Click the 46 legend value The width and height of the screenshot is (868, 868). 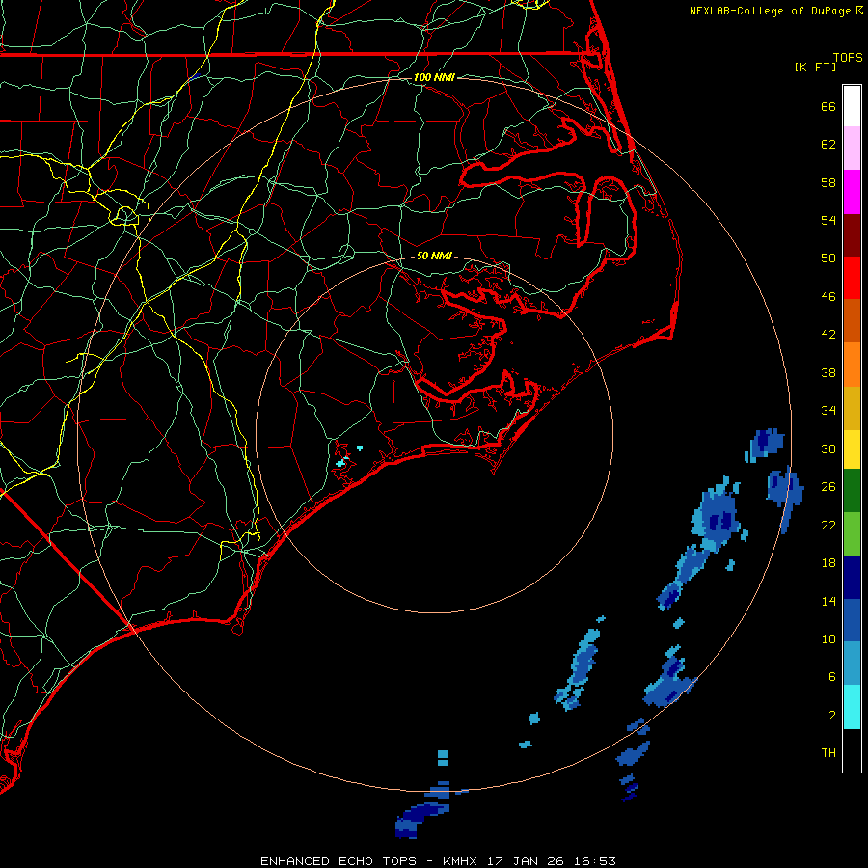(828, 297)
